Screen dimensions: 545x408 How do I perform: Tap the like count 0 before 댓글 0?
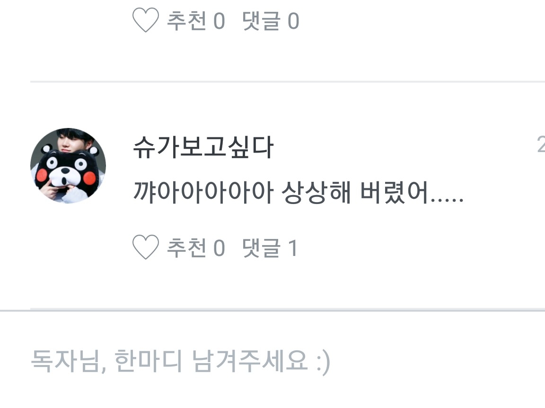[219, 21]
